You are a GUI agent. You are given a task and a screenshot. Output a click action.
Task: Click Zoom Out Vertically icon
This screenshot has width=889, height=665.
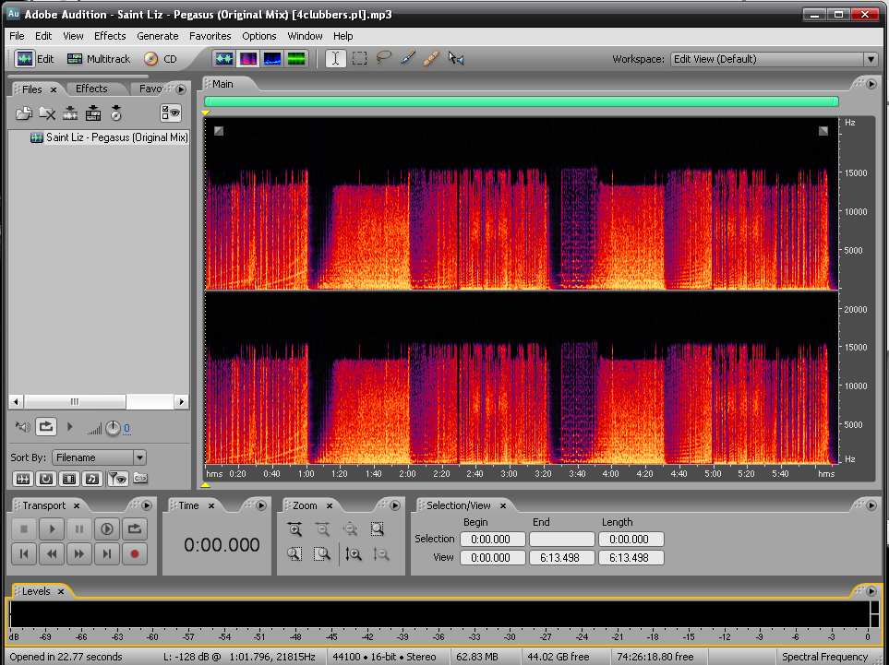click(381, 554)
